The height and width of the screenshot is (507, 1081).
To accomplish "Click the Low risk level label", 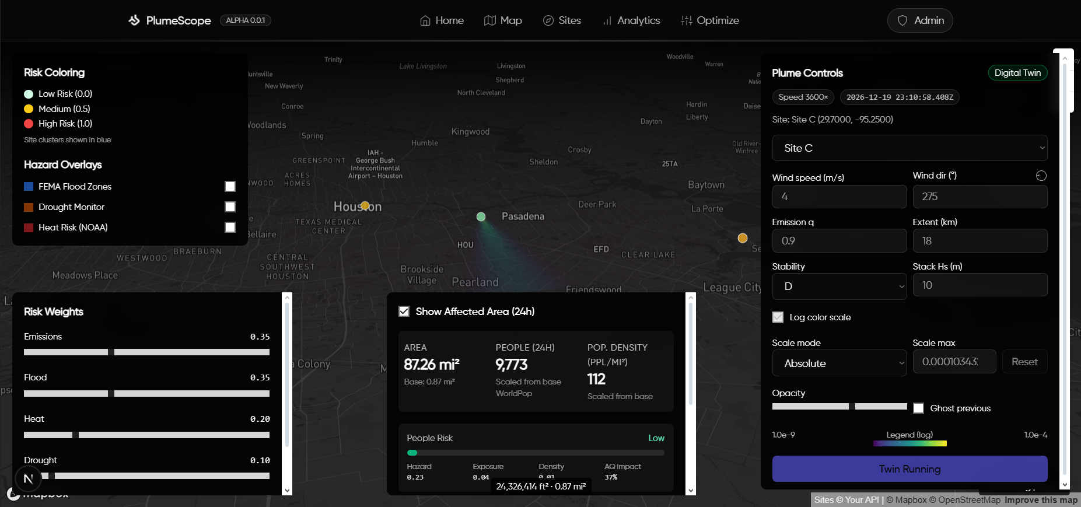I will coord(656,438).
